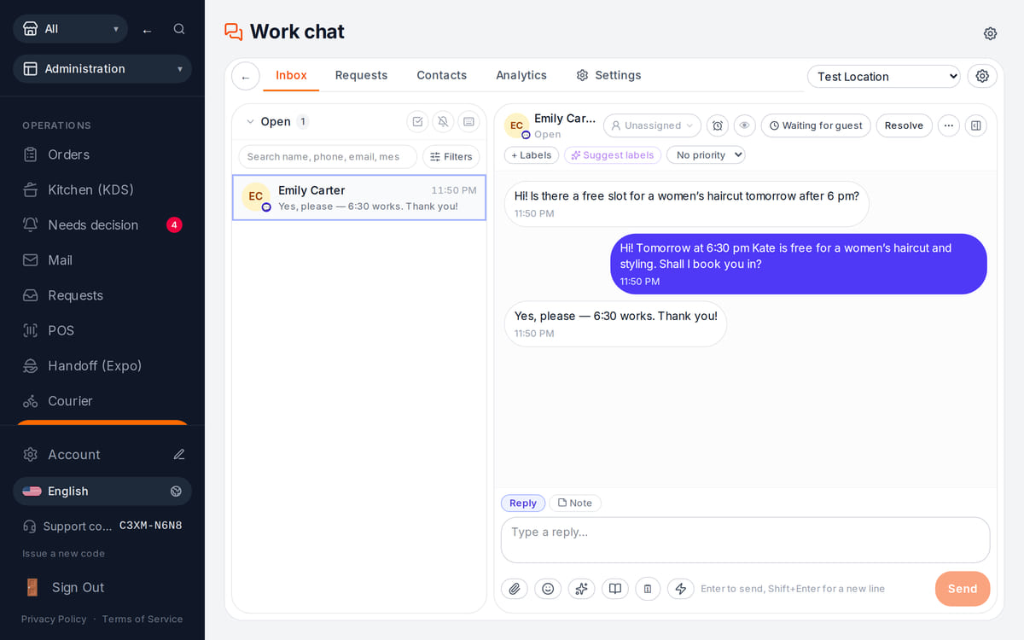Click the + Labels button
Image resolution: width=1024 pixels, height=640 pixels.
[x=532, y=155]
